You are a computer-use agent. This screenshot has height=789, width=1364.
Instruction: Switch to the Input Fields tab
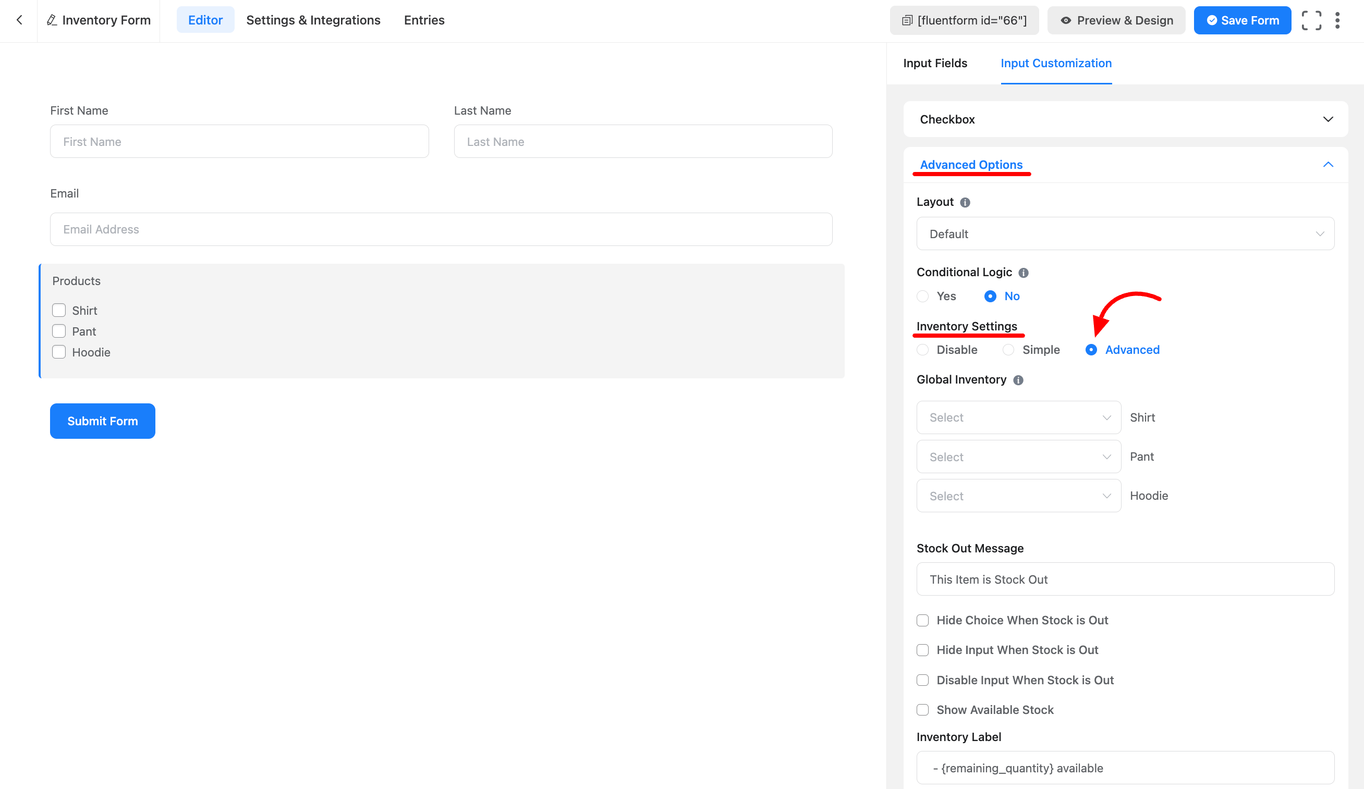935,63
